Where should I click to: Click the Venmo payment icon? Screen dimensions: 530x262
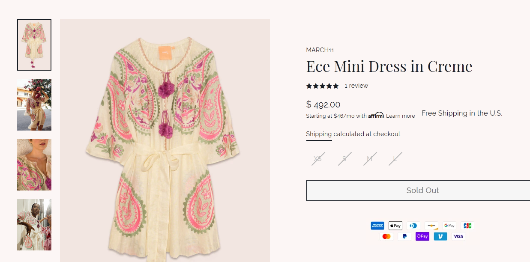pos(440,236)
